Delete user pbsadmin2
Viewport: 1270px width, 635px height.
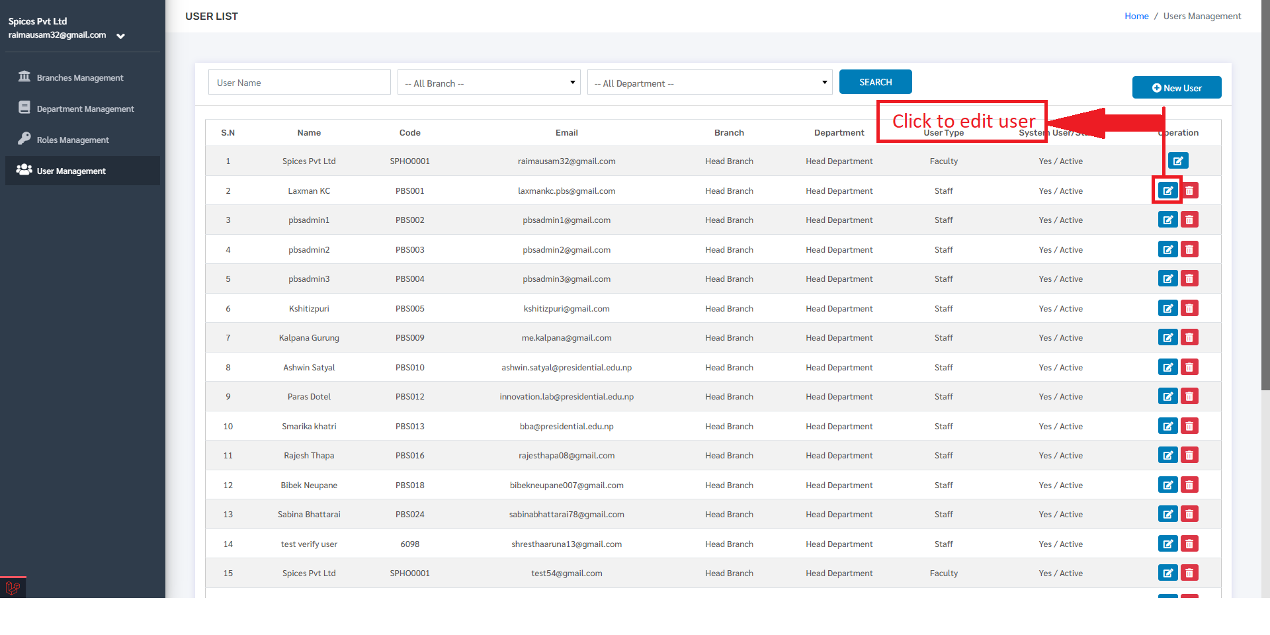tap(1189, 249)
